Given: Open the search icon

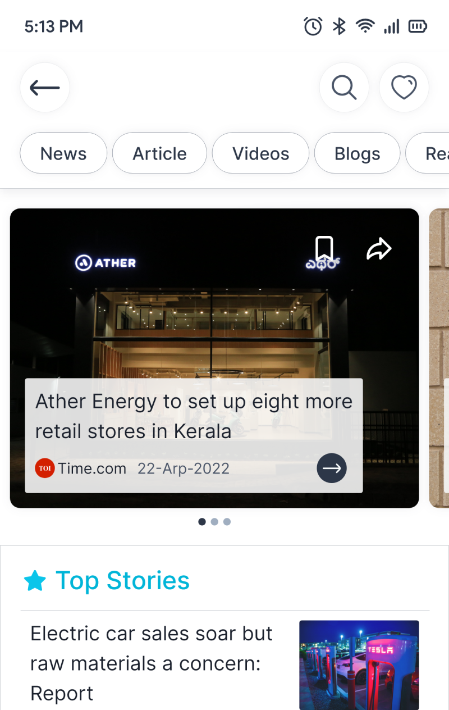Looking at the screenshot, I should pos(344,88).
